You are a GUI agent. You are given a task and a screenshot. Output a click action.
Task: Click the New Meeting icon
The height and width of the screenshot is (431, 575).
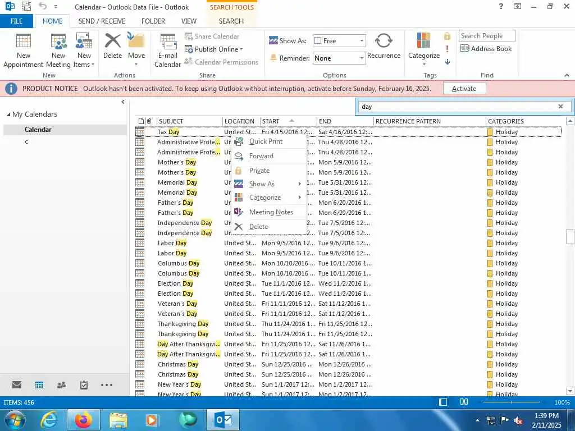click(x=58, y=50)
